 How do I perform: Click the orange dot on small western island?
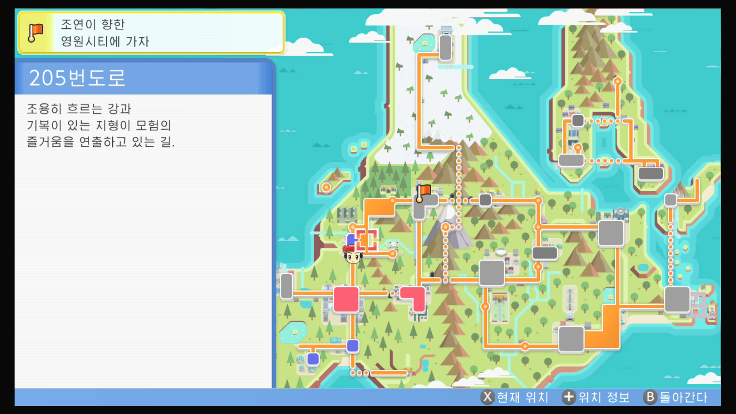point(326,187)
